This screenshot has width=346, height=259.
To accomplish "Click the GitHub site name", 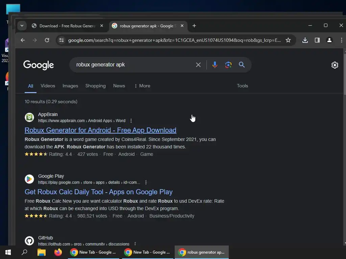I will point(46,238).
